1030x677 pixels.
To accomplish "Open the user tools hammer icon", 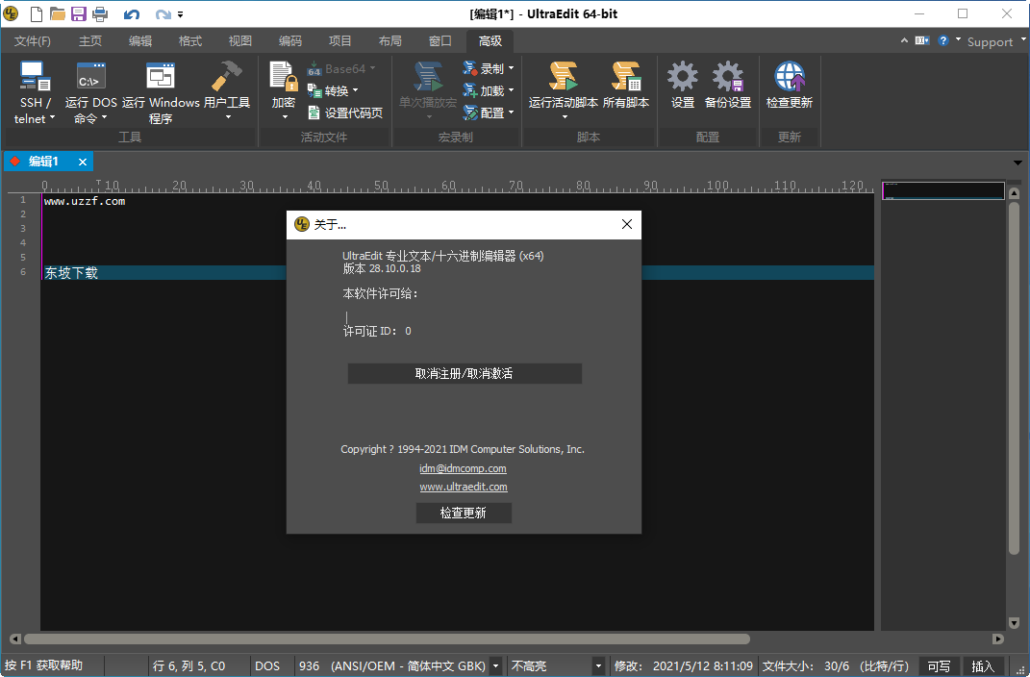I will (227, 90).
